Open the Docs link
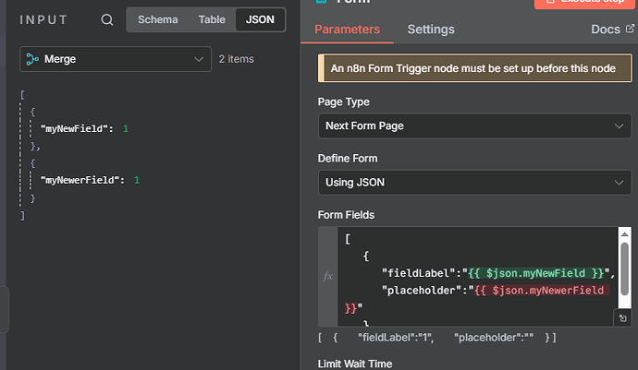This screenshot has height=370, width=638. (x=606, y=30)
